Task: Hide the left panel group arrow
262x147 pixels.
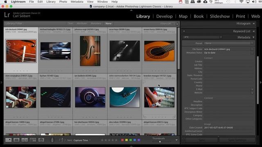Action: click(1, 82)
